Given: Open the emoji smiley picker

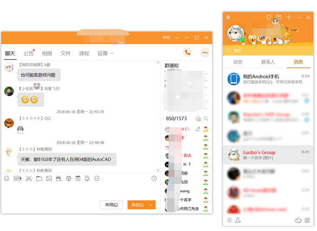Looking at the screenshot, I should (7, 178).
